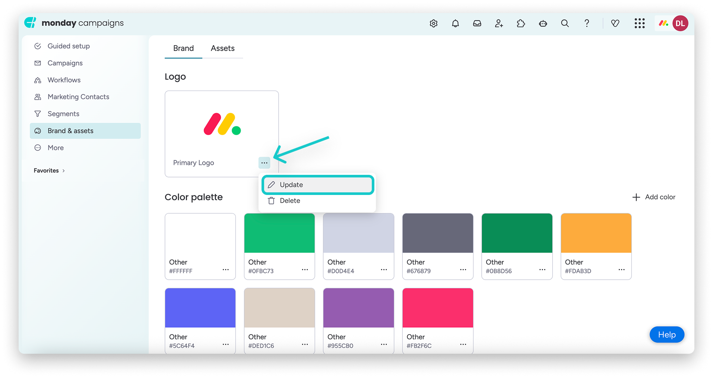Click the Primary Logo image thumbnail
Screen dimensions: 713x378
[x=222, y=124]
